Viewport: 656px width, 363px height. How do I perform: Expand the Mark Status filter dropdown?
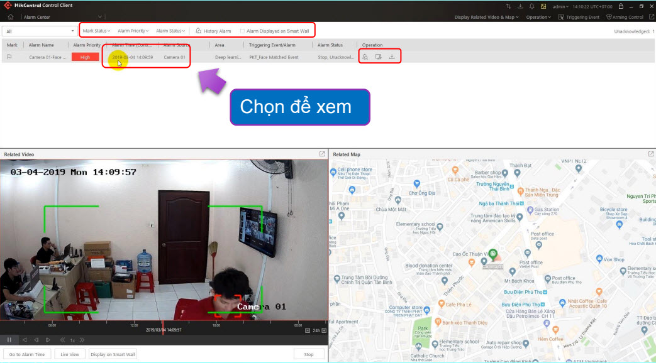coord(96,31)
